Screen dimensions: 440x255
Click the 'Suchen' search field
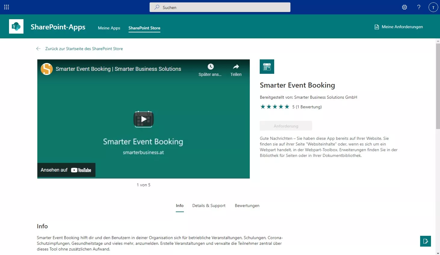tap(220, 7)
